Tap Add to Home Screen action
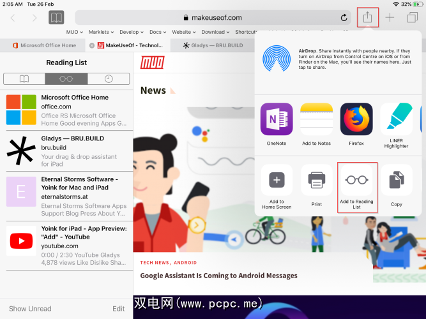The height and width of the screenshot is (319, 426). [x=277, y=187]
